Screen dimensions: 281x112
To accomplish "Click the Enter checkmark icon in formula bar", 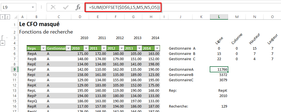I will (x=66, y=7).
